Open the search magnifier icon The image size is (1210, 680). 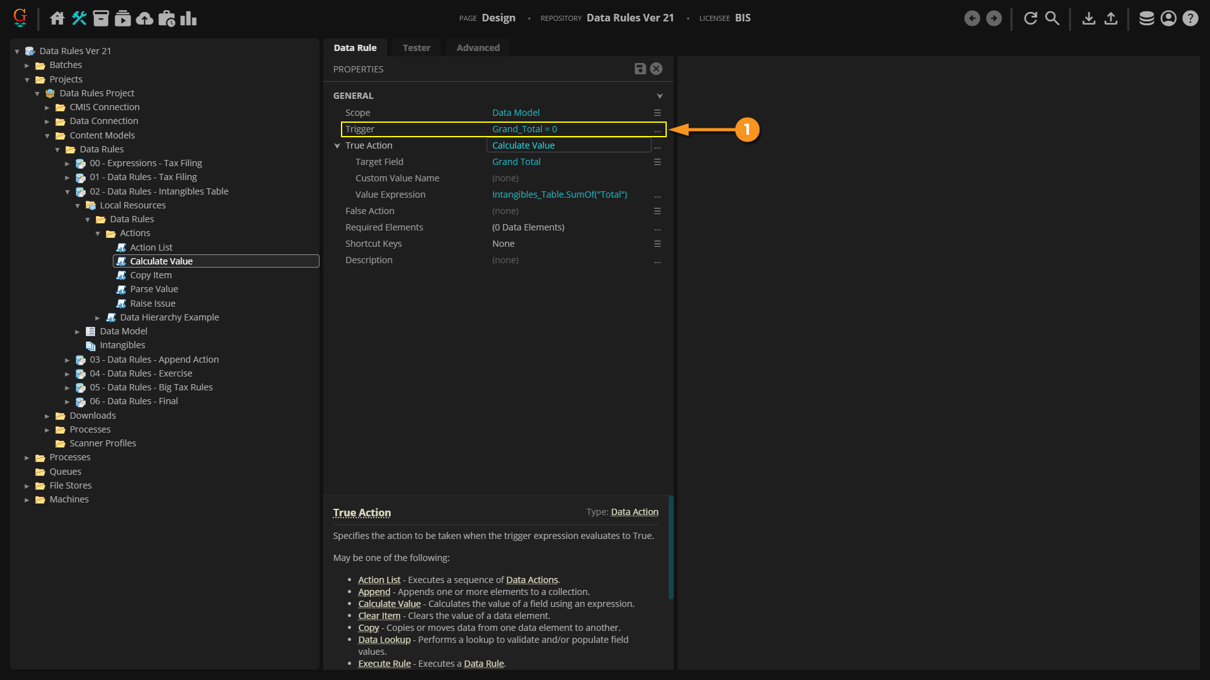point(1052,18)
